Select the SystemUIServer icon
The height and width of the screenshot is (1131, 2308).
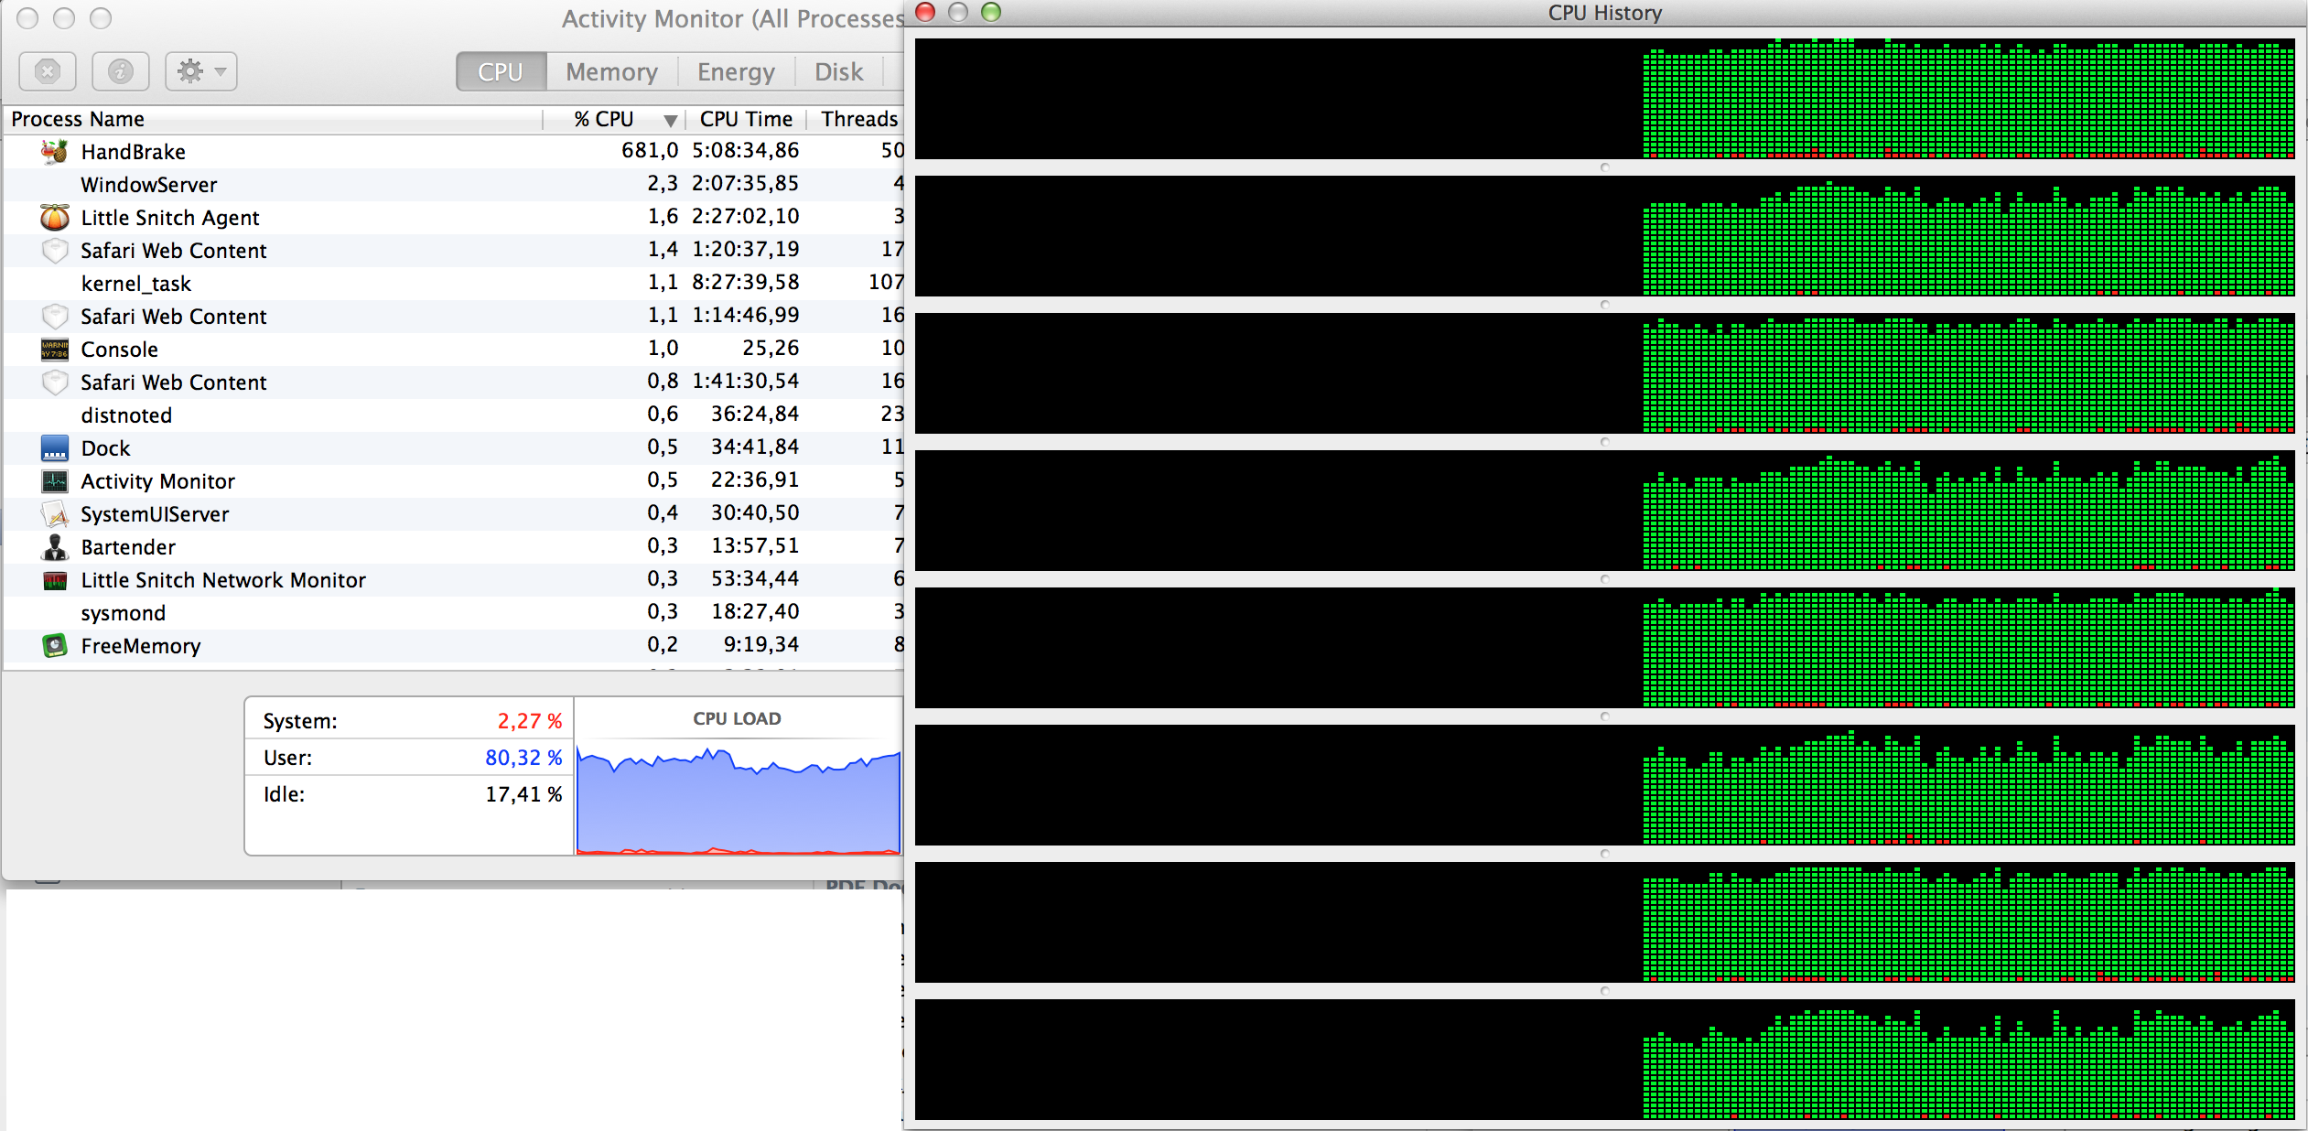(55, 513)
